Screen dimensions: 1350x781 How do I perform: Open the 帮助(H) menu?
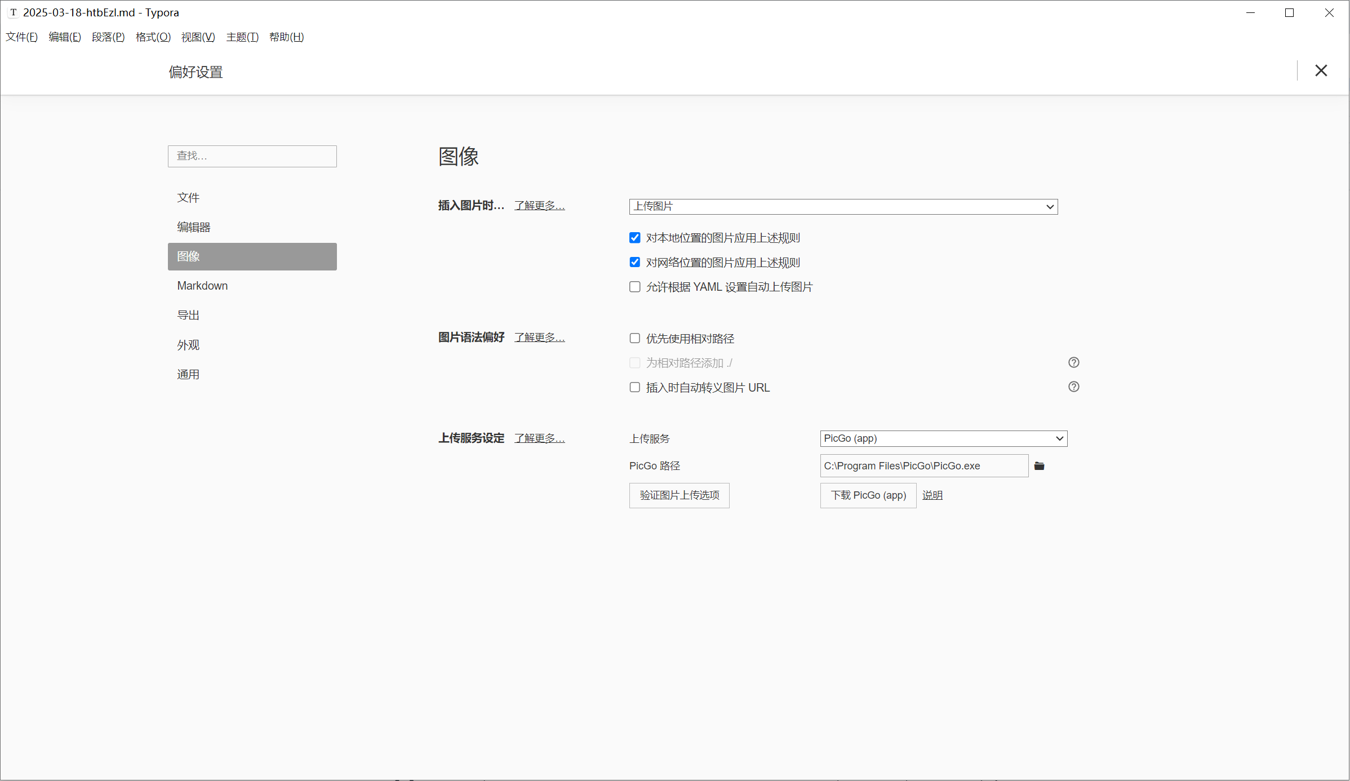[287, 37]
